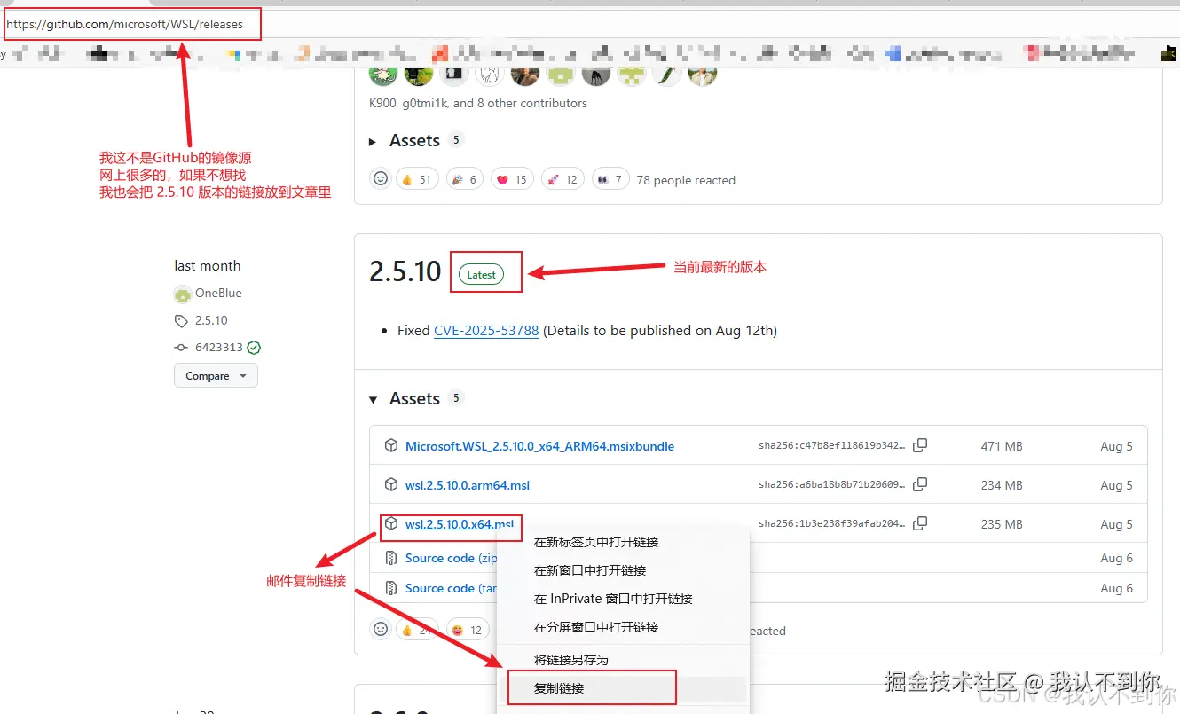Image resolution: width=1180 pixels, height=714 pixels.
Task: Click package icon beside wsl.2.5.10.0.x64.msi
Action: click(x=390, y=523)
